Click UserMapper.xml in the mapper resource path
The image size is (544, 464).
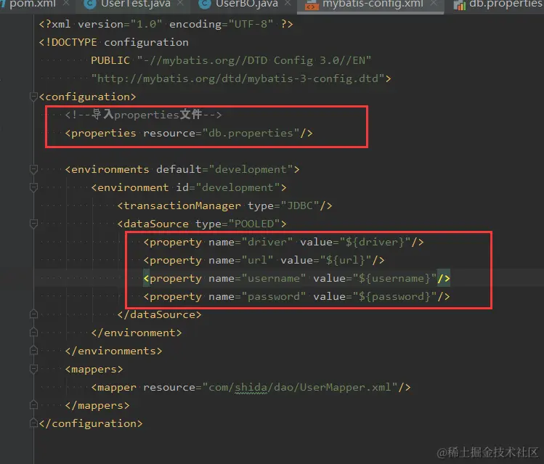click(x=346, y=387)
